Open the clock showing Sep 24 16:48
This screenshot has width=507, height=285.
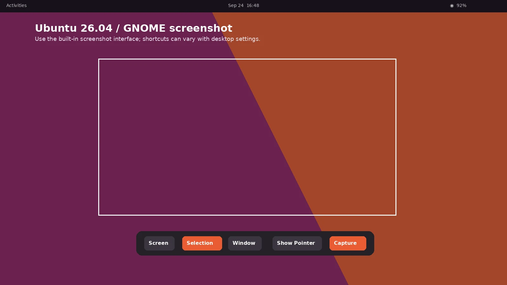243,5
